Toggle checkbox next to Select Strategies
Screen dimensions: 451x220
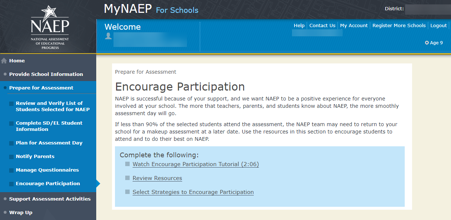127,192
